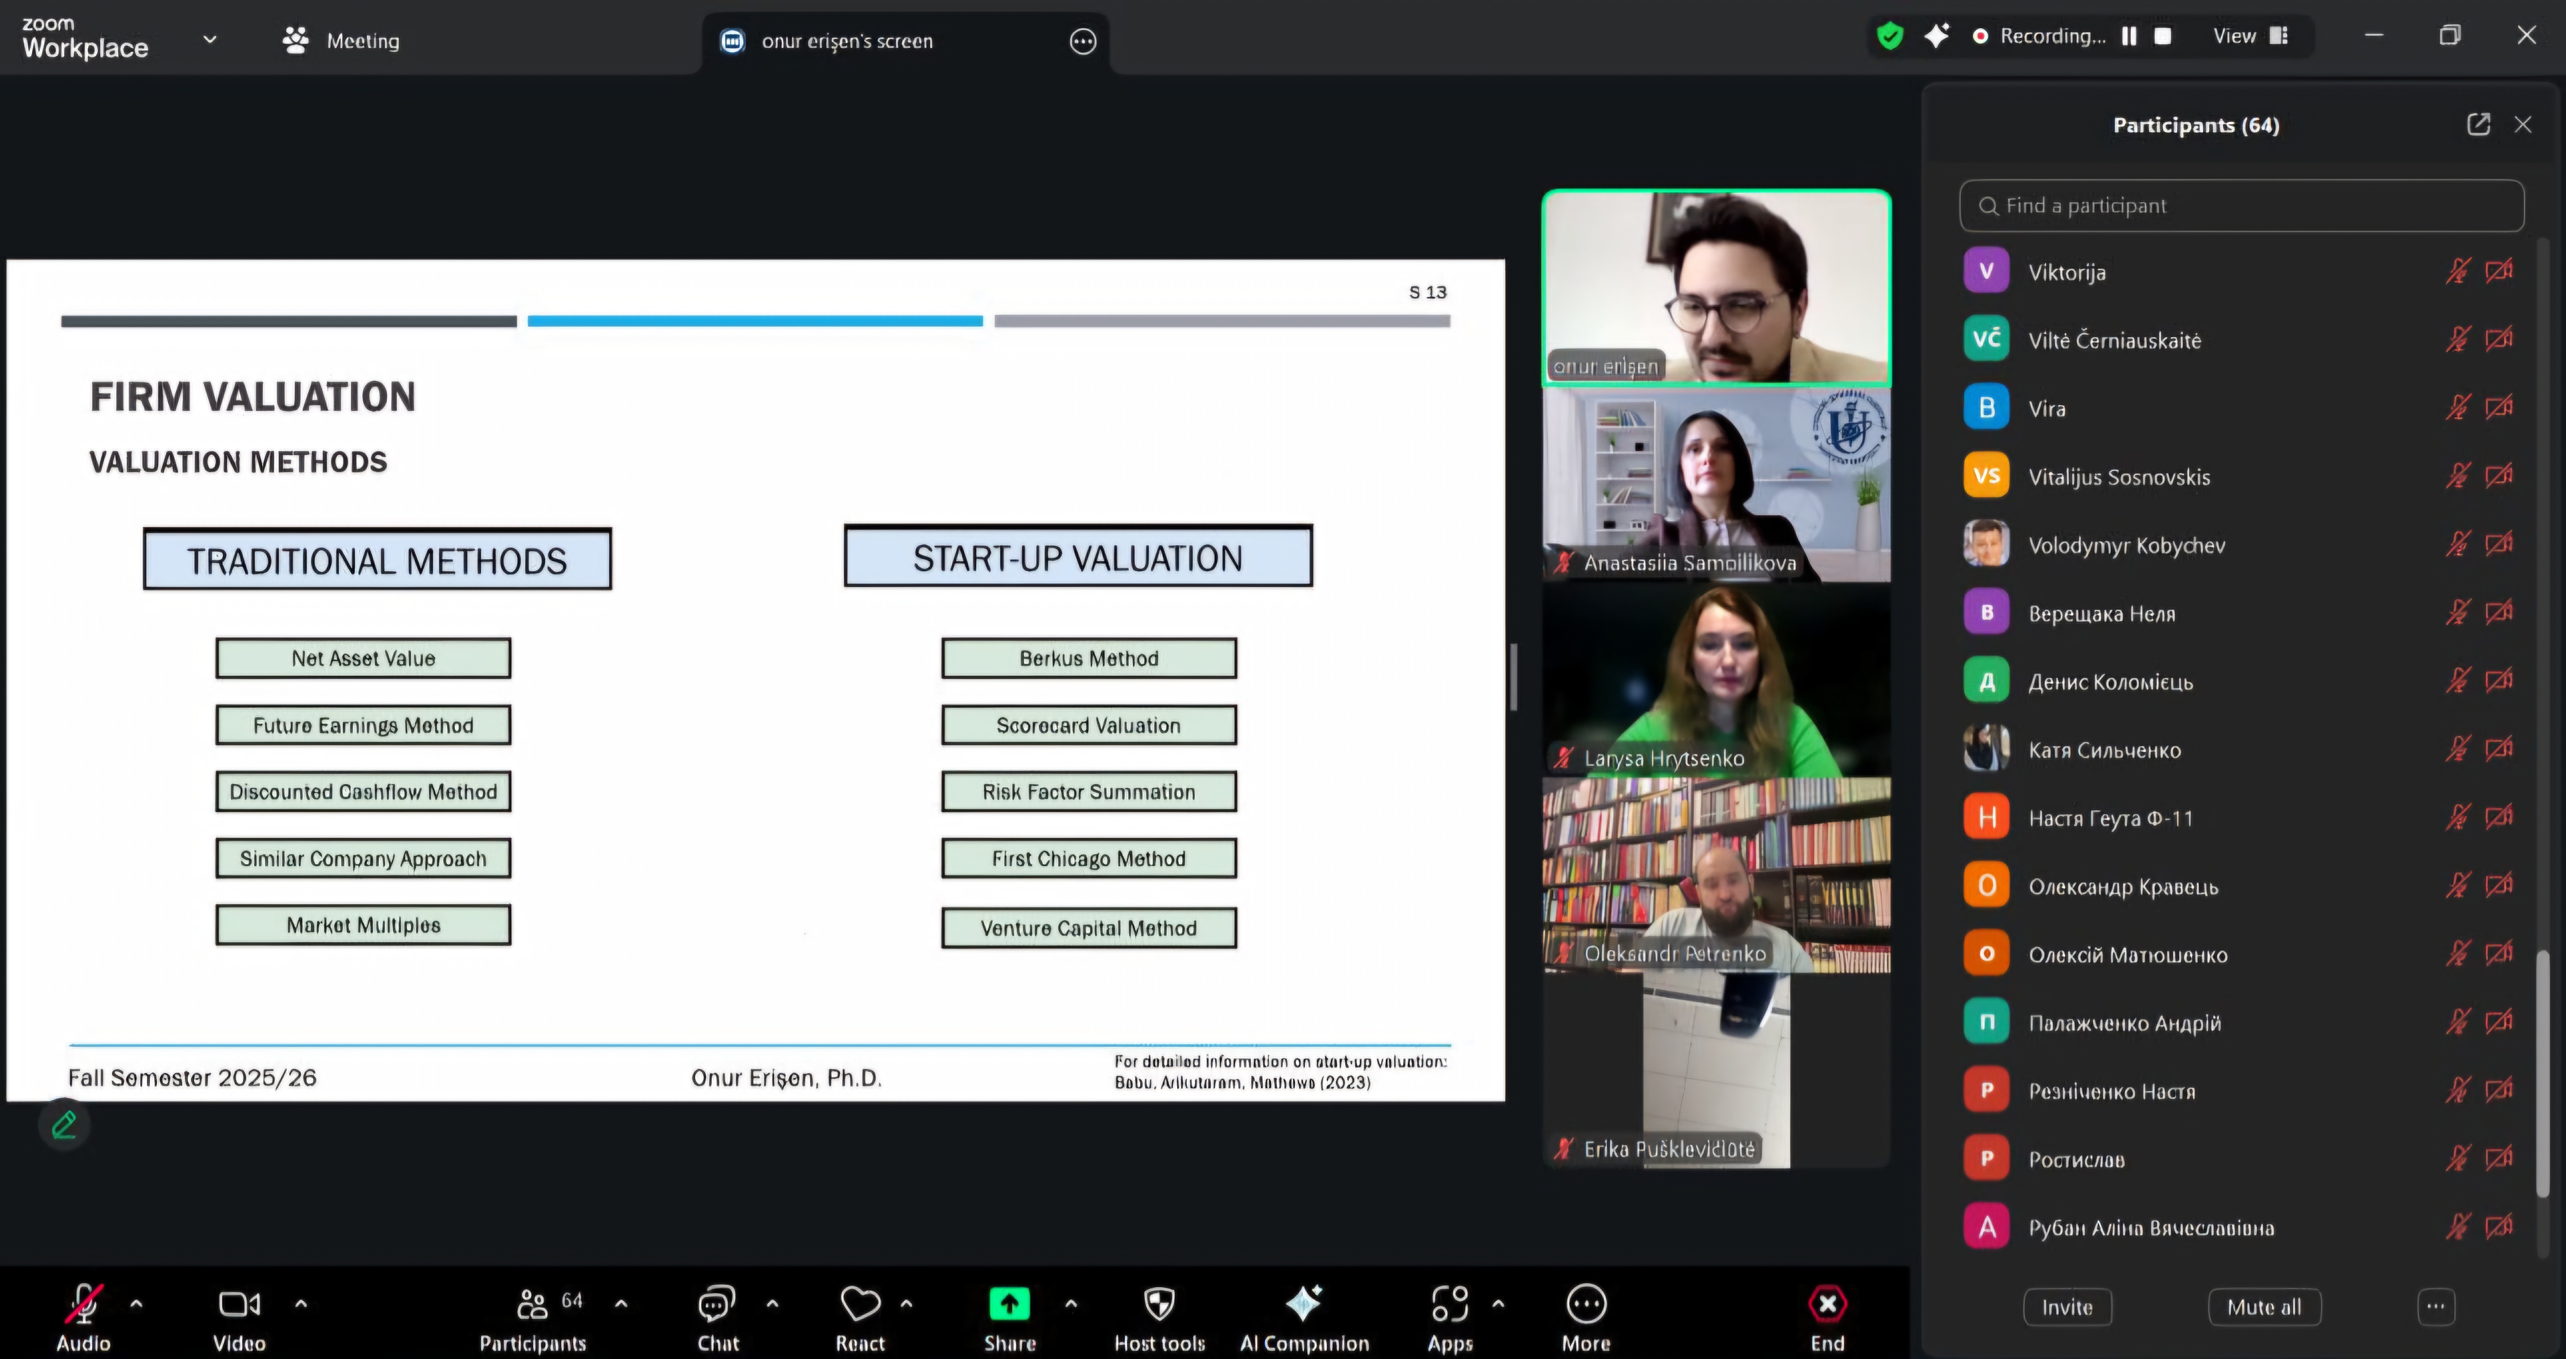
Task: Click the green annotation pencil icon
Action: point(65,1125)
